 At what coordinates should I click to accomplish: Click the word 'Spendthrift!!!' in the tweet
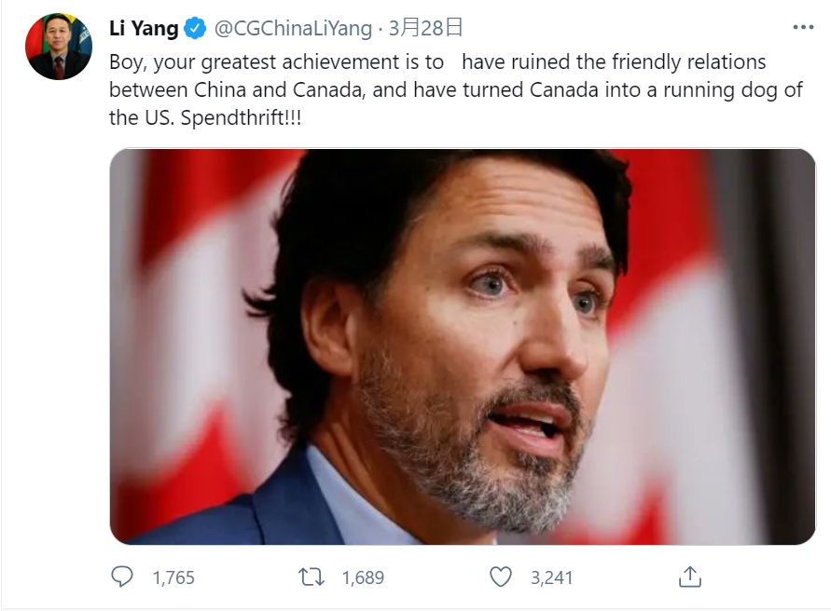tap(242, 117)
